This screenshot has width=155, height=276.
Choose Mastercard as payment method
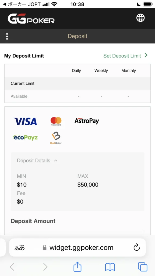[56, 121]
